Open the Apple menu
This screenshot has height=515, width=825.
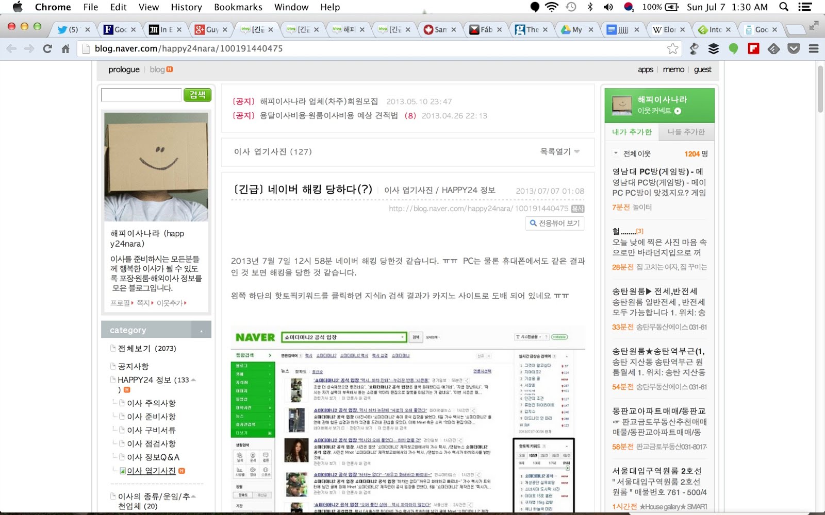click(18, 7)
